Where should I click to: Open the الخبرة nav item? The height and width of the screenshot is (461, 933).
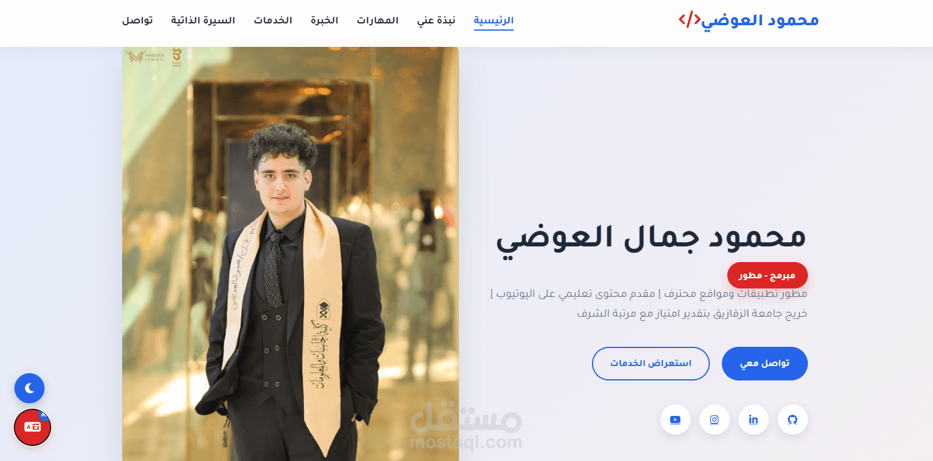325,20
